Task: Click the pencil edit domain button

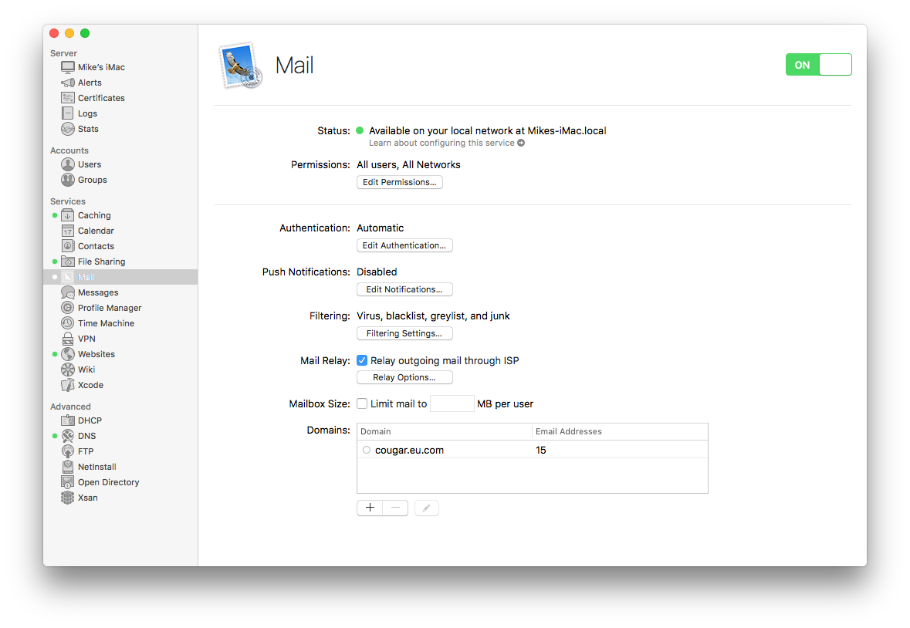Action: [427, 508]
